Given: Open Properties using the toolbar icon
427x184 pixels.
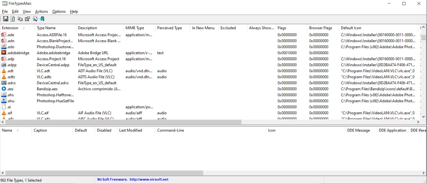Looking at the screenshot, I should coord(27,19).
